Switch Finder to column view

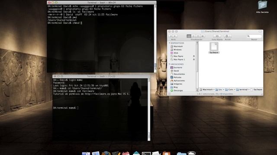click(198, 36)
